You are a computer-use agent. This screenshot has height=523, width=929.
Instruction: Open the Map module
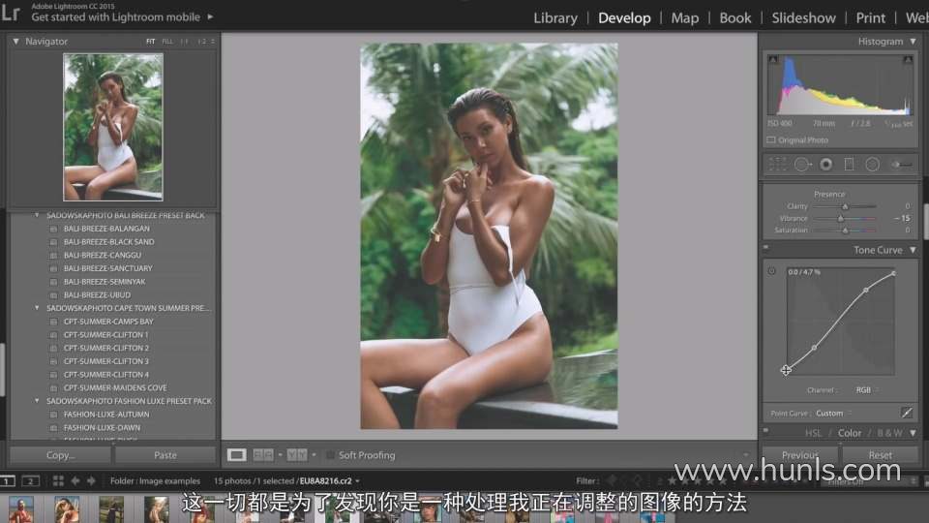click(x=684, y=17)
